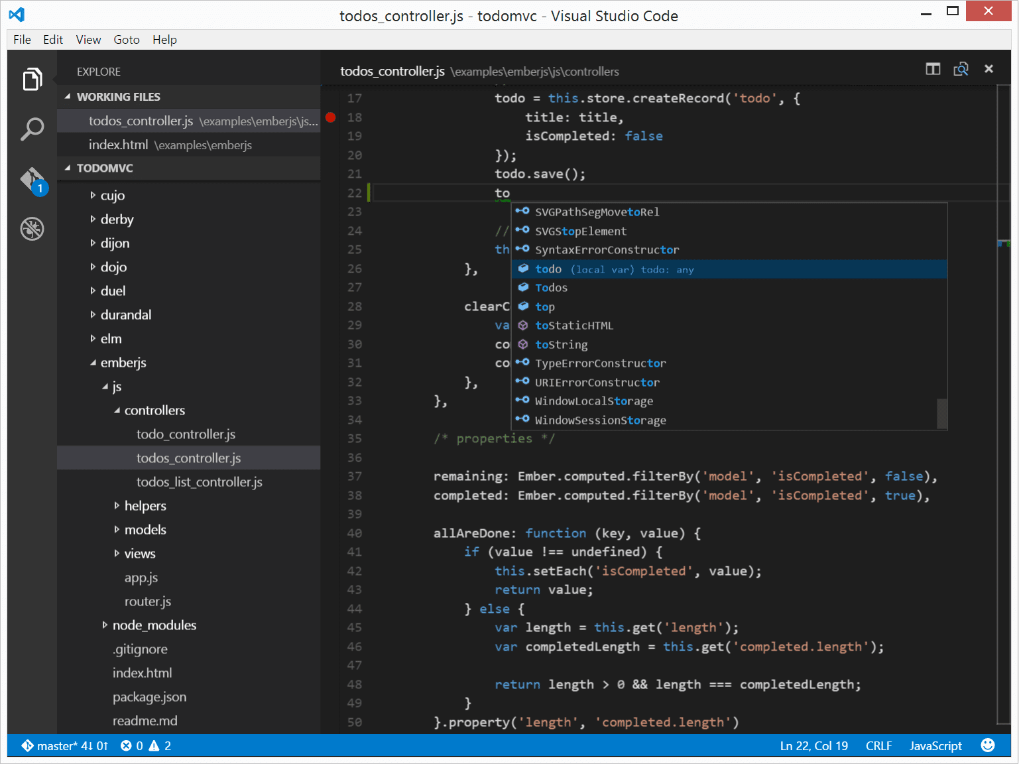The height and width of the screenshot is (764, 1019).
Task: Open the Debug view in the activity bar
Action: click(32, 228)
